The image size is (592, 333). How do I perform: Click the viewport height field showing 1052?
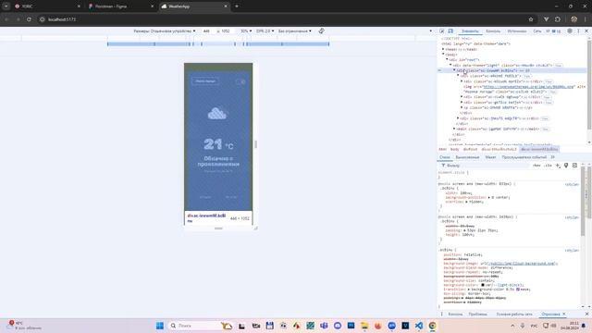226,31
